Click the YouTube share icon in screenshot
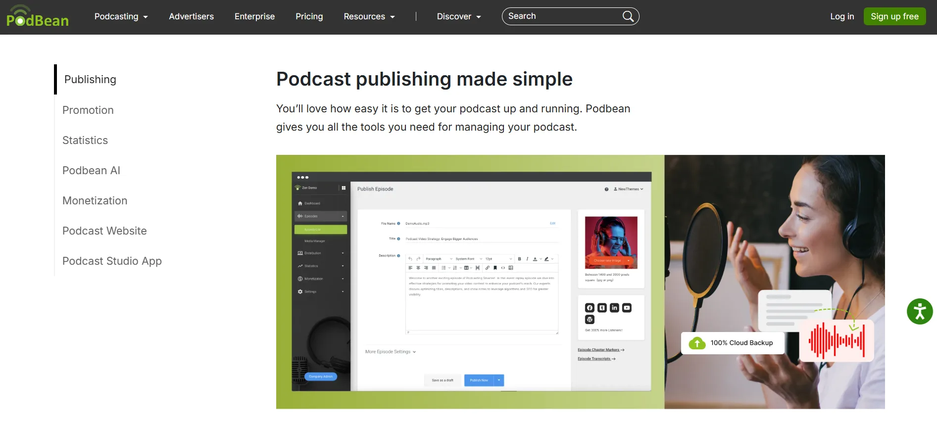This screenshot has height=428, width=937. (627, 308)
